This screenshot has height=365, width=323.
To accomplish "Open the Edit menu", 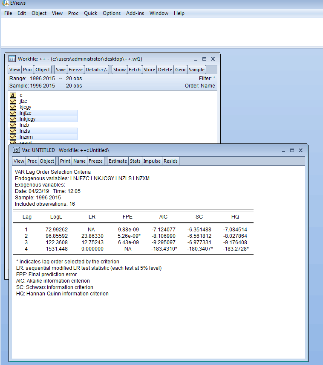I will point(22,13).
